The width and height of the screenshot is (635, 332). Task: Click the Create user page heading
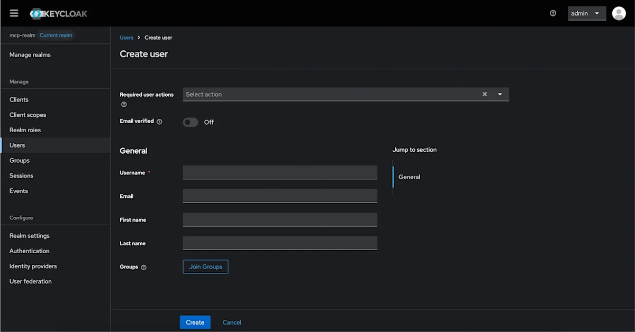pyautogui.click(x=143, y=54)
